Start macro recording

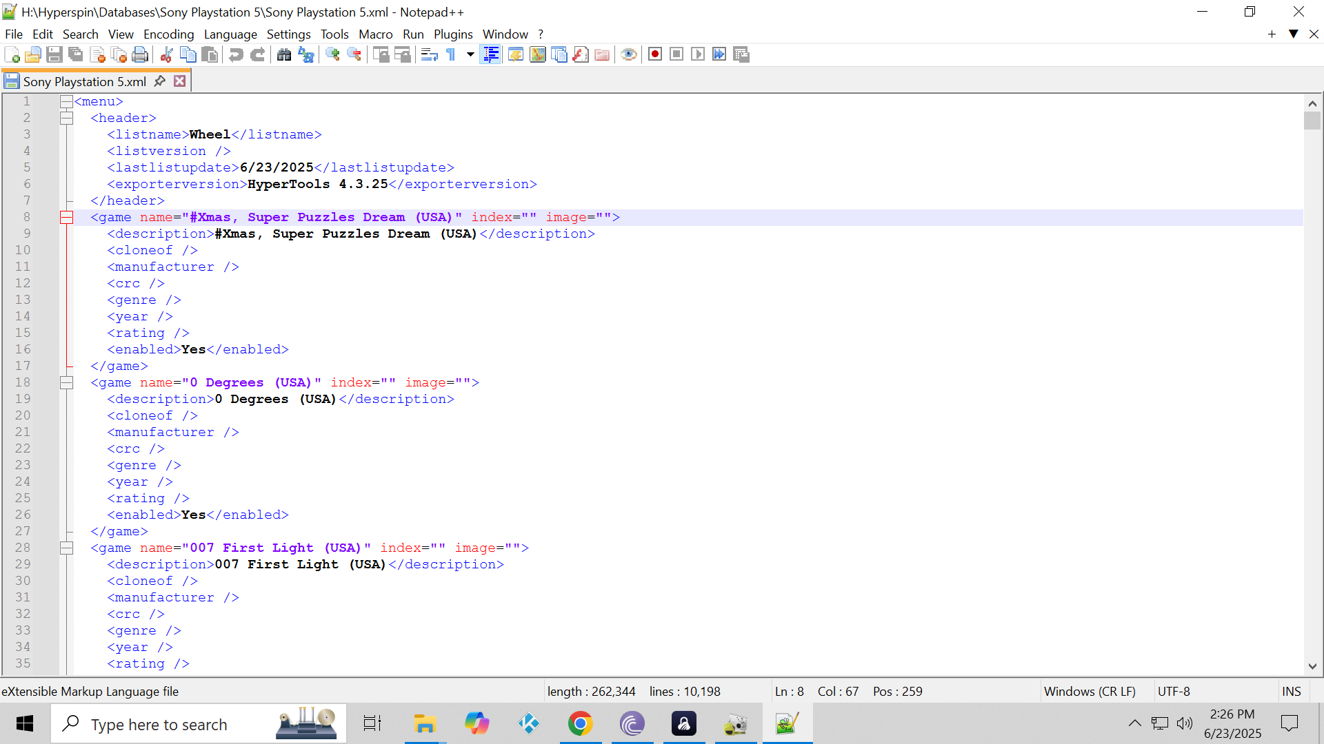coord(655,54)
